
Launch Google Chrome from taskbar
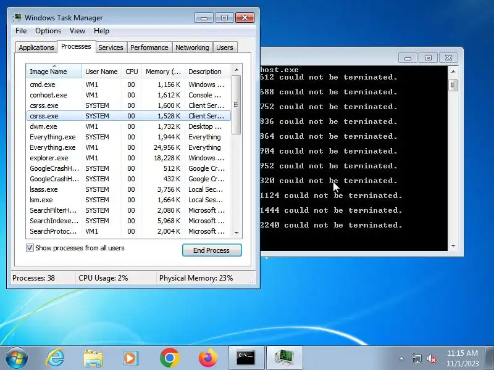[169, 358]
